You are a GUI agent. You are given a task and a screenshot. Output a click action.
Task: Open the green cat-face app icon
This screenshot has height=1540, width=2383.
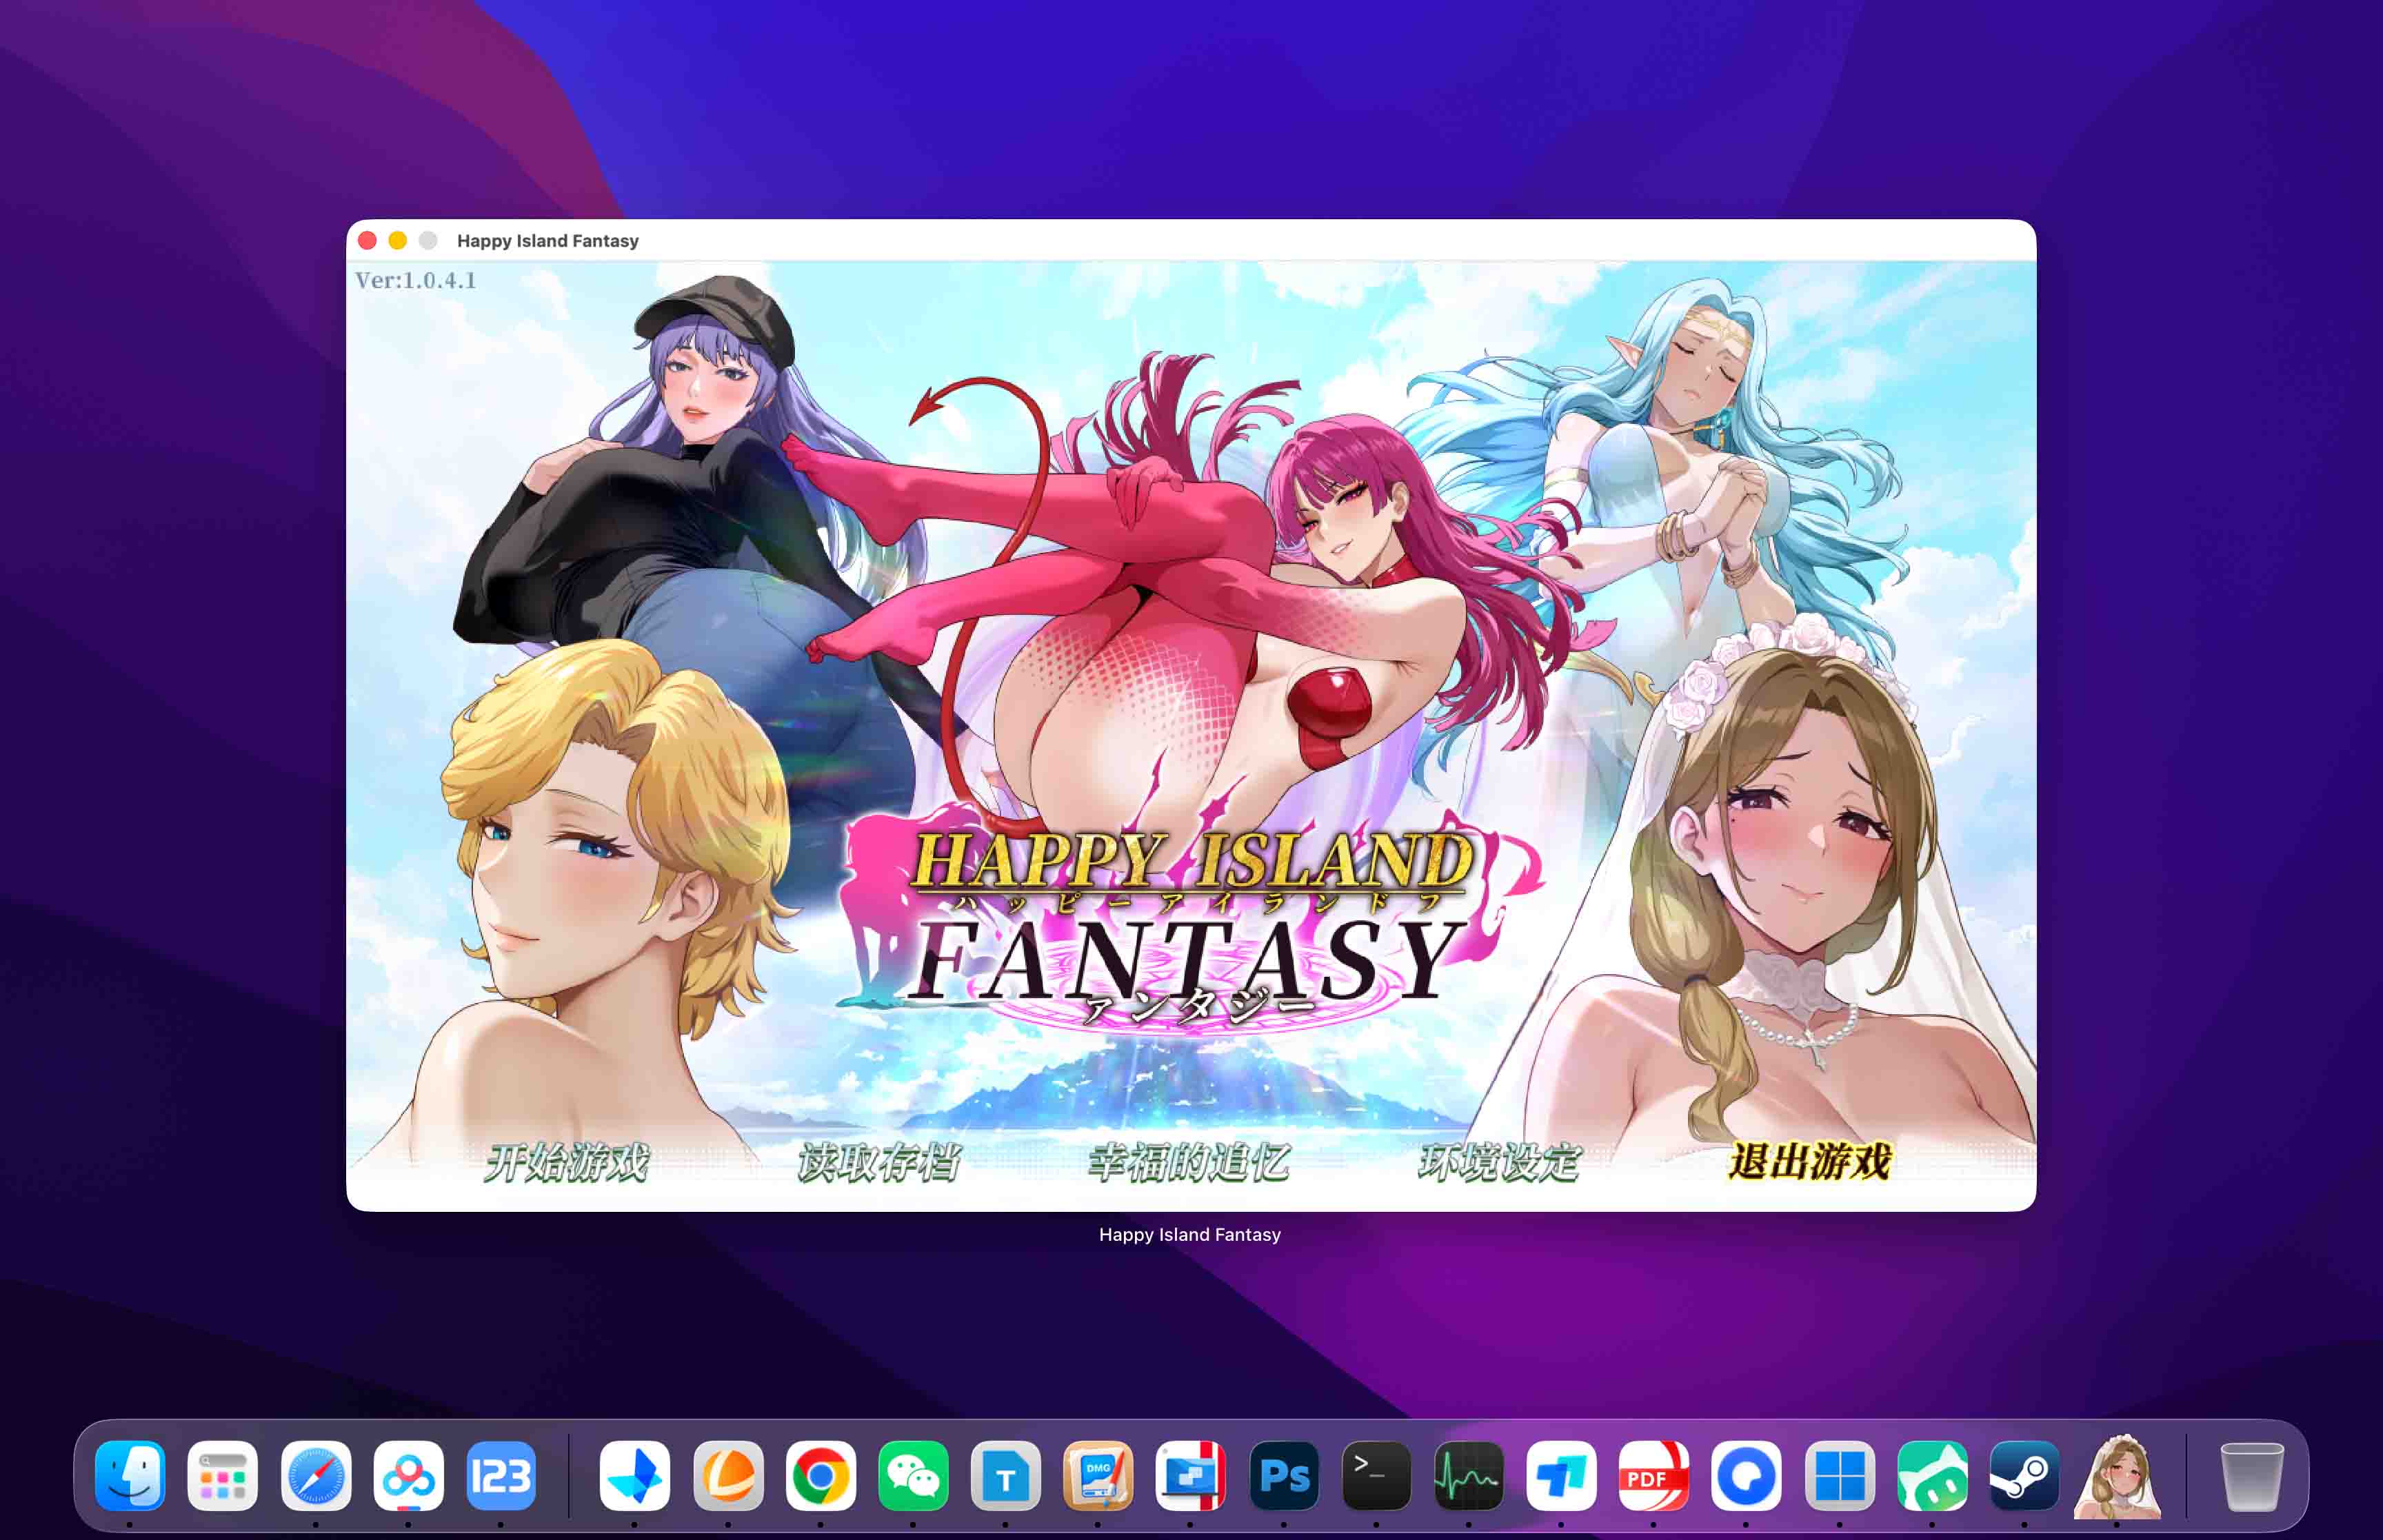click(1932, 1475)
